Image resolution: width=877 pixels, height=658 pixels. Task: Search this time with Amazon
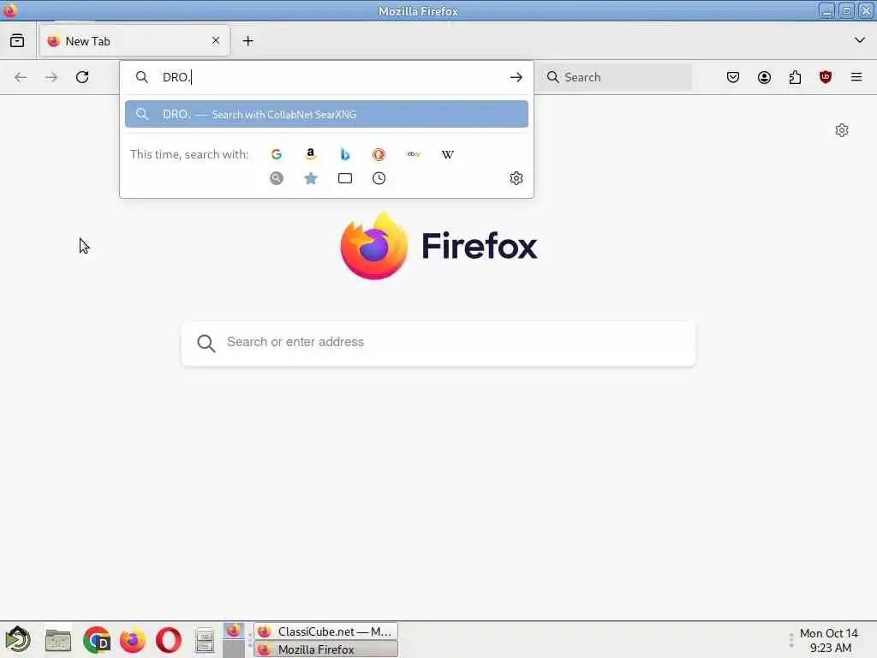(x=310, y=154)
